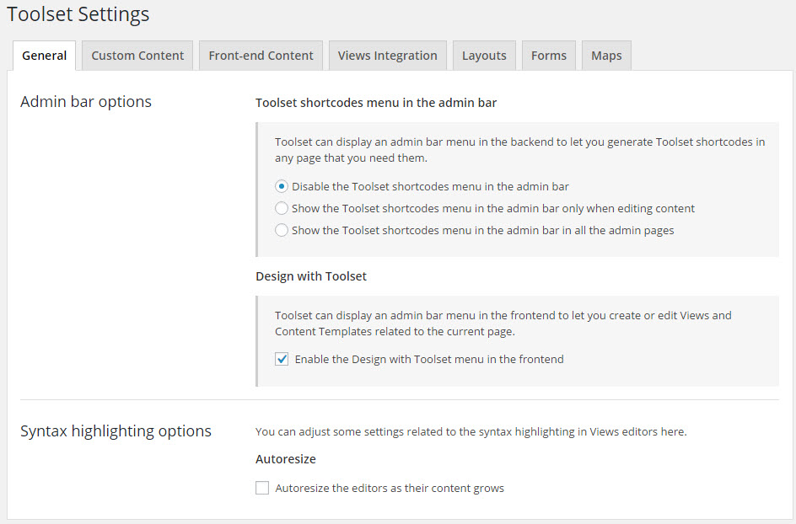Screen dimensions: 796x524
Task: Click the admin bar backend shortcodes description text
Action: pos(519,150)
